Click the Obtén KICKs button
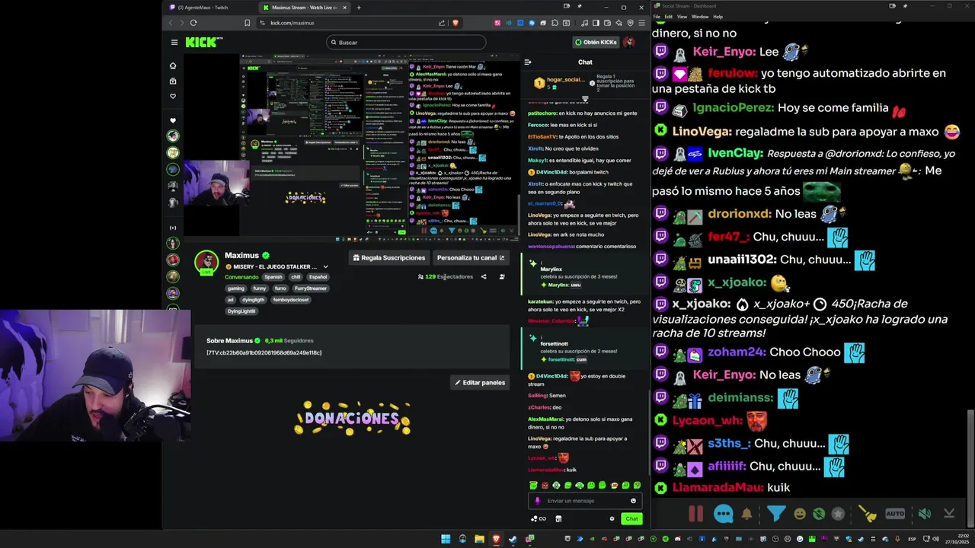 coord(596,43)
